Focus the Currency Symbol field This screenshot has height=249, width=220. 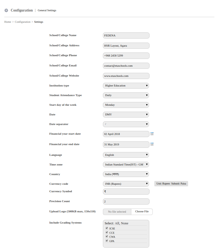click(126, 191)
